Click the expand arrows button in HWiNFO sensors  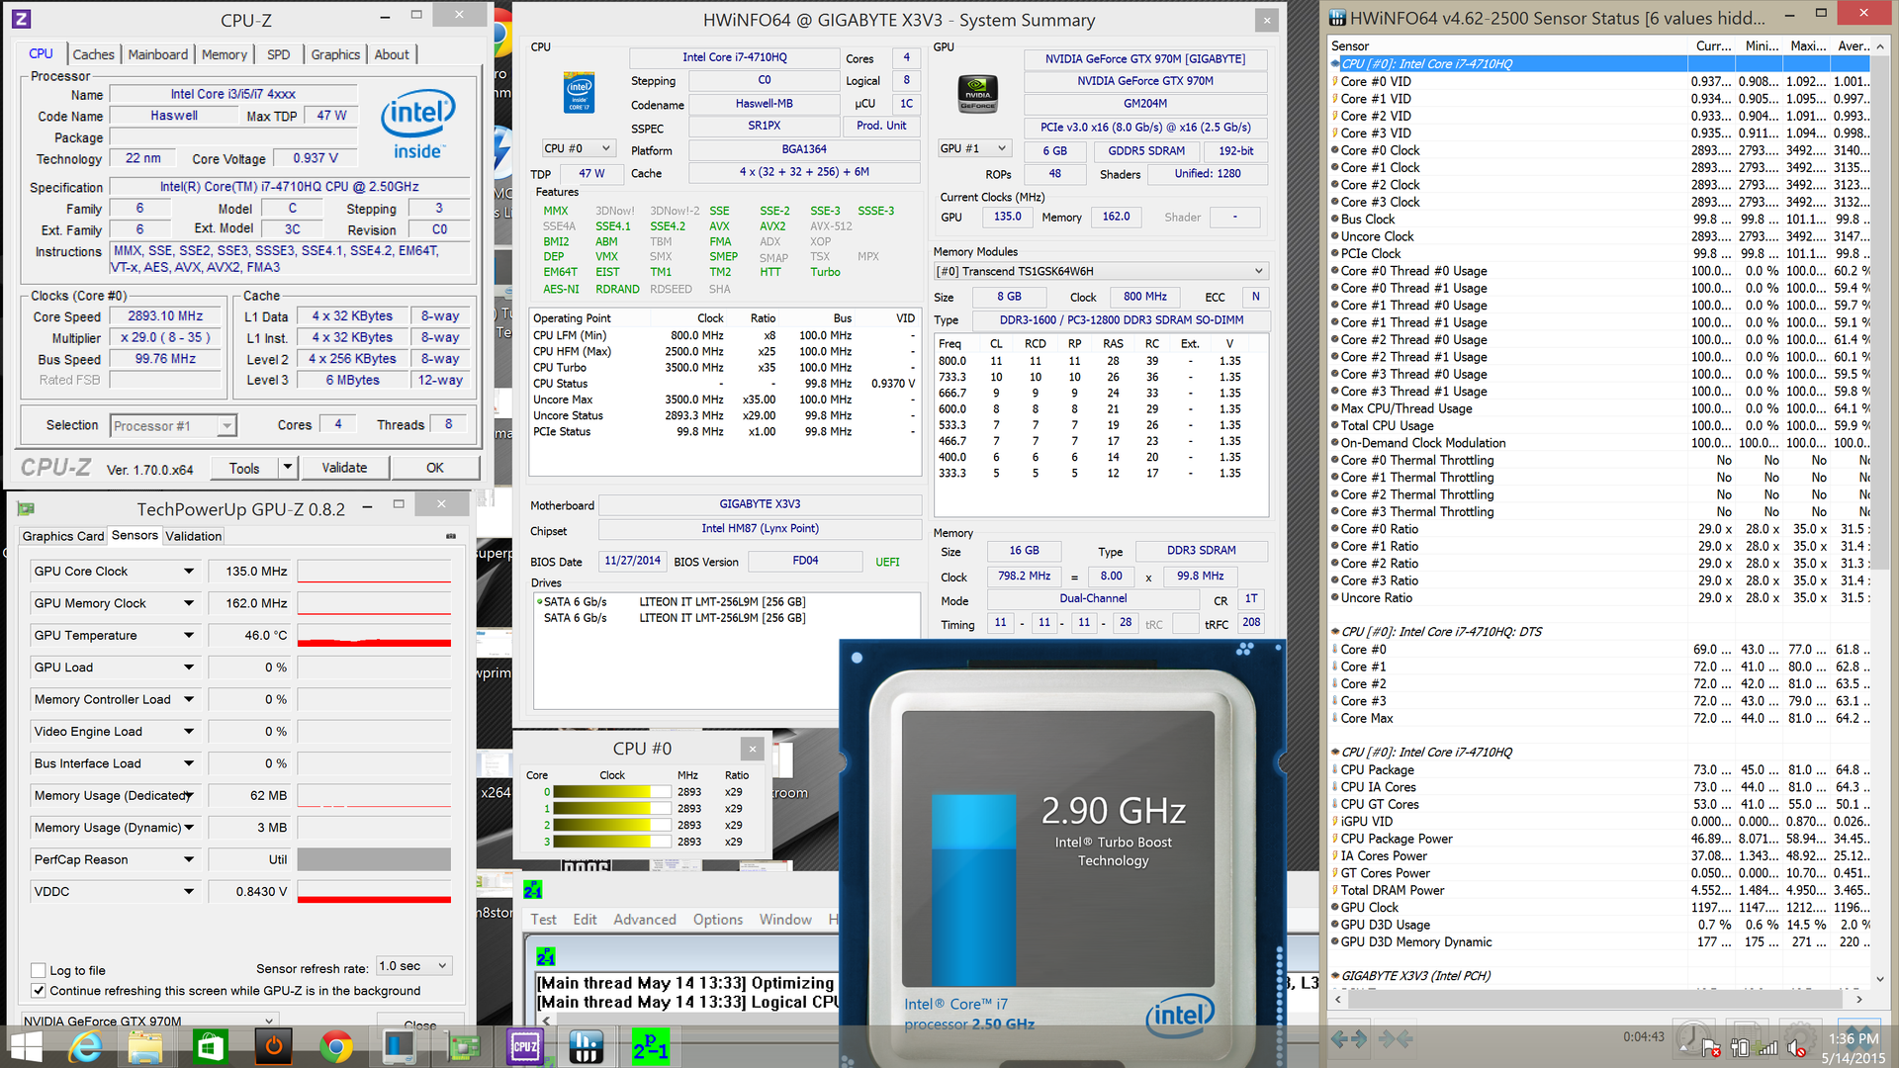[x=1349, y=1038]
